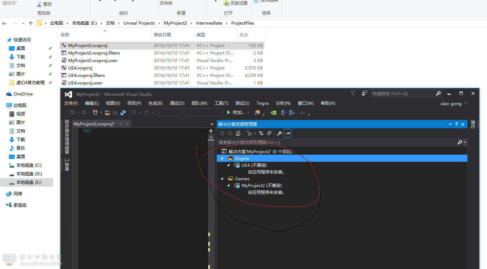This screenshot has height=269, width=487.
Task: Click the Open File icon in Visual Studio toolbar
Action: 107,113
